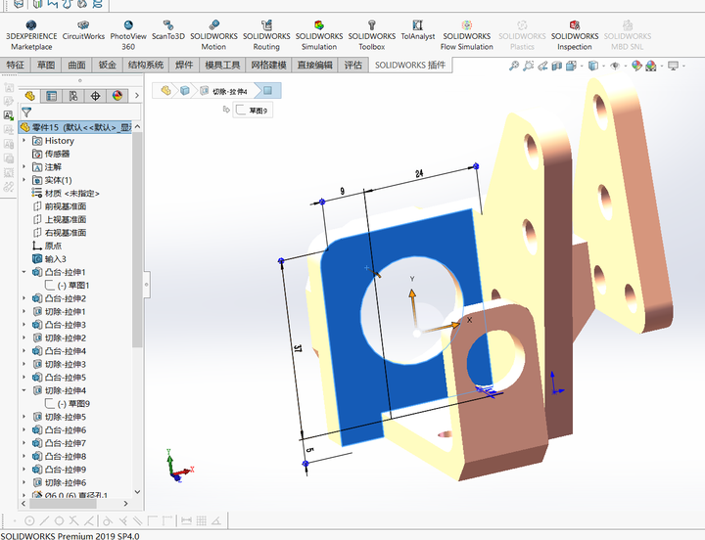The width and height of the screenshot is (705, 540).
Task: Select the 上视基准面 plane in tree
Action: click(65, 220)
